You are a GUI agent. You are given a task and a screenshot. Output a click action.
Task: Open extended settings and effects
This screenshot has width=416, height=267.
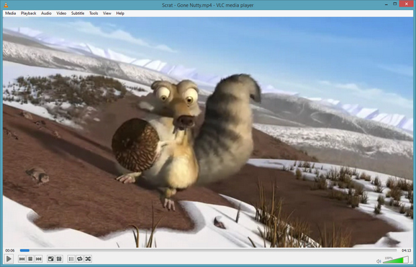(59, 259)
